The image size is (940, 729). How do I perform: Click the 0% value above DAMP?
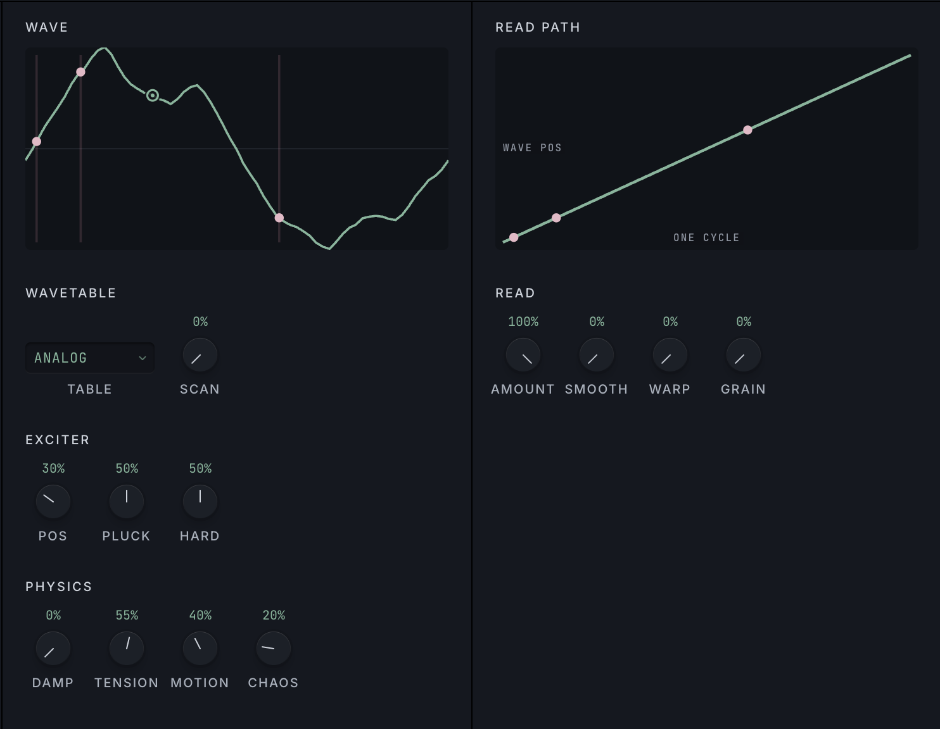click(x=53, y=615)
